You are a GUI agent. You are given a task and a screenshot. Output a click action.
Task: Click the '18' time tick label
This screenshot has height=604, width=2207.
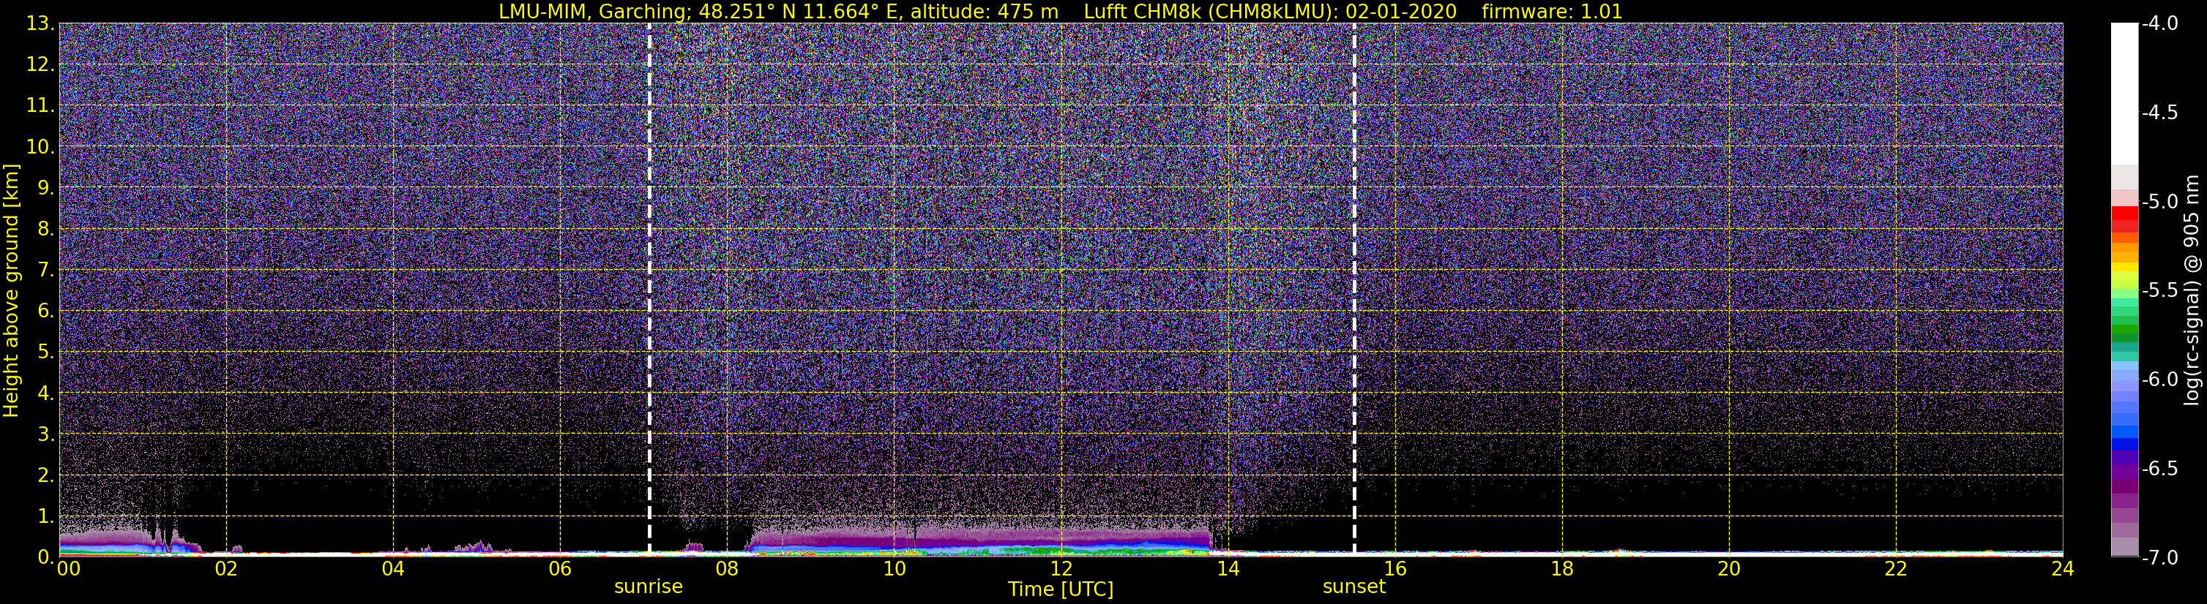pyautogui.click(x=1562, y=569)
